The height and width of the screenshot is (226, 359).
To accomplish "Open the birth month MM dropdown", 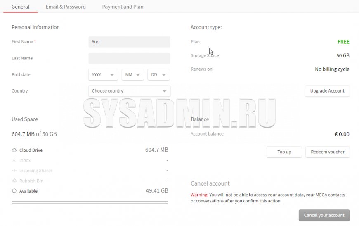I will 133,75.
